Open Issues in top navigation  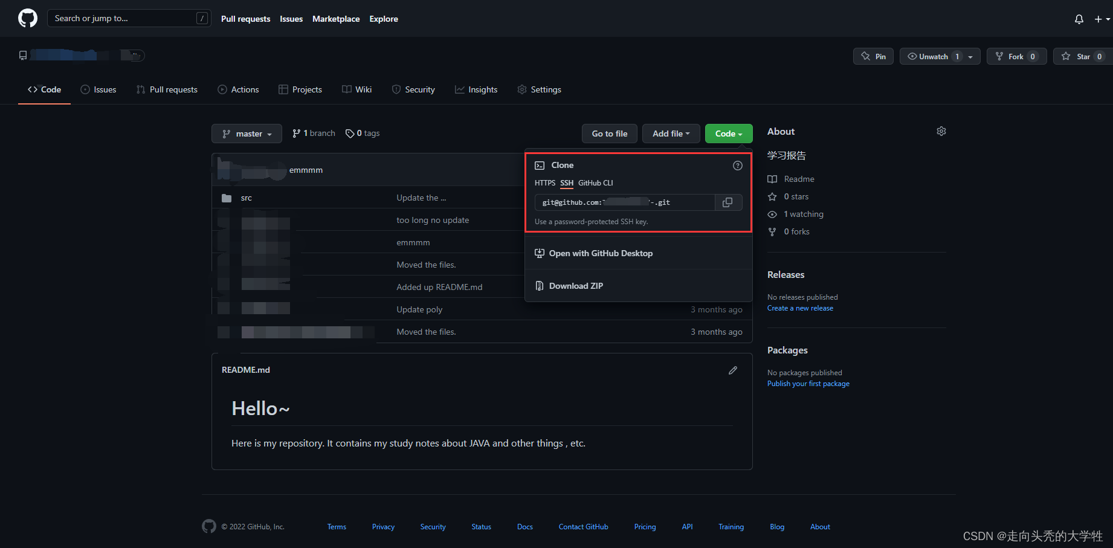tap(291, 19)
